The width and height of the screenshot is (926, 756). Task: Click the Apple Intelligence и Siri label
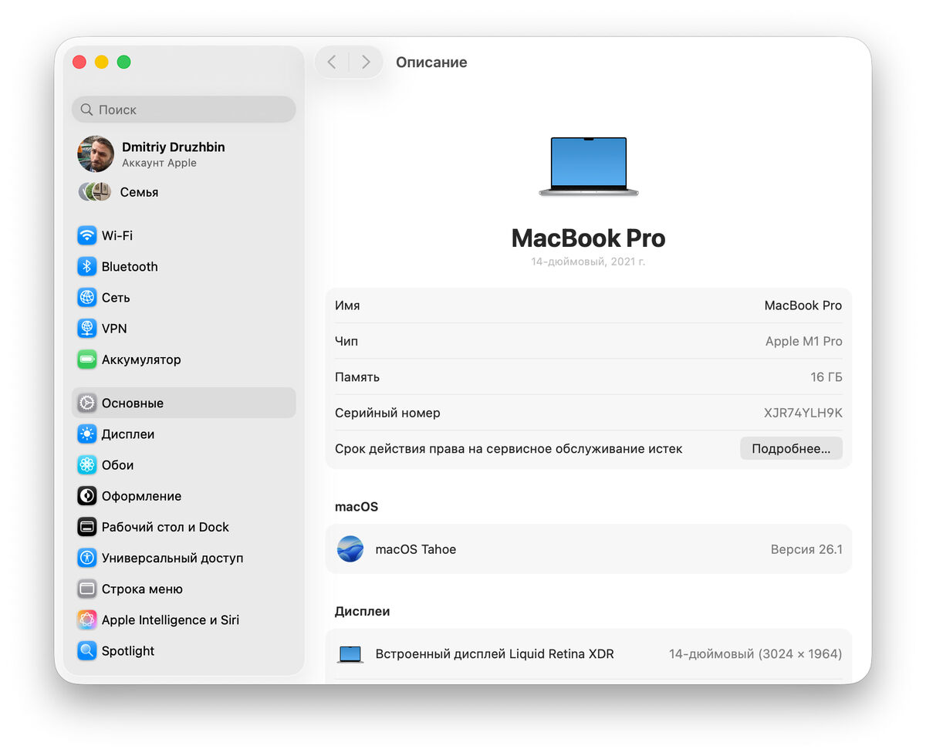coord(171,619)
